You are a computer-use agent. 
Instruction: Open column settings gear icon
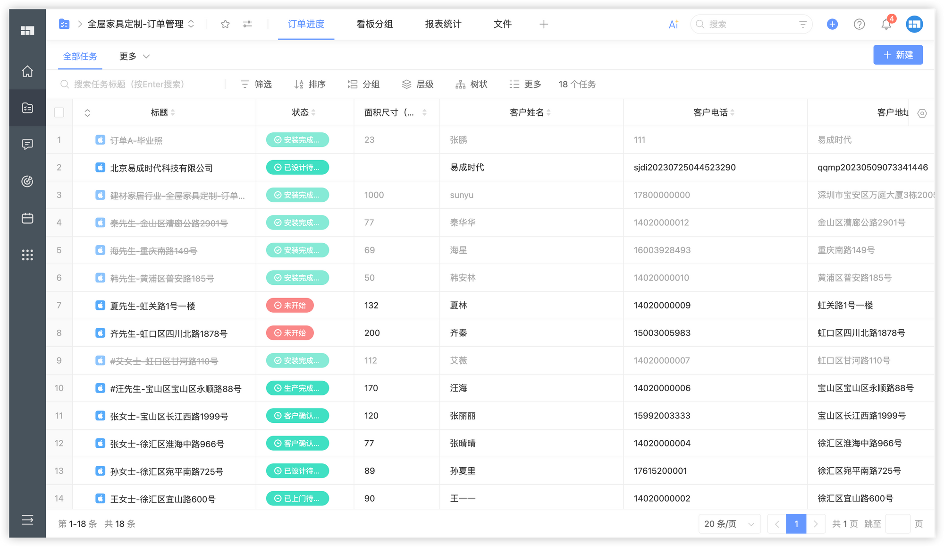point(922,113)
